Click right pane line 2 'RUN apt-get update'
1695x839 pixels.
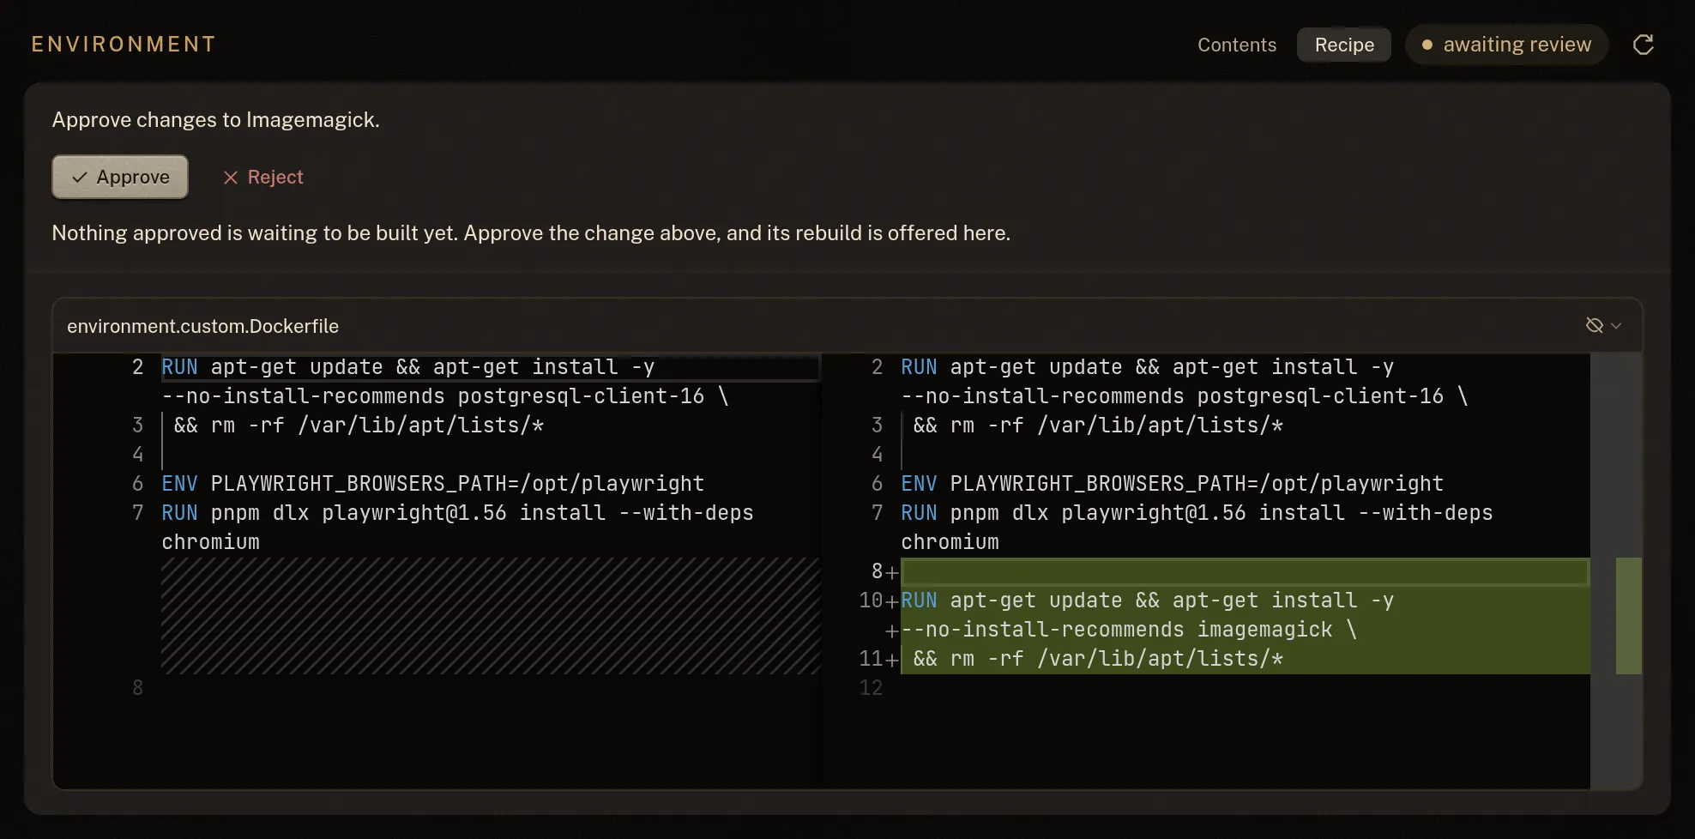pyautogui.click(x=1147, y=367)
